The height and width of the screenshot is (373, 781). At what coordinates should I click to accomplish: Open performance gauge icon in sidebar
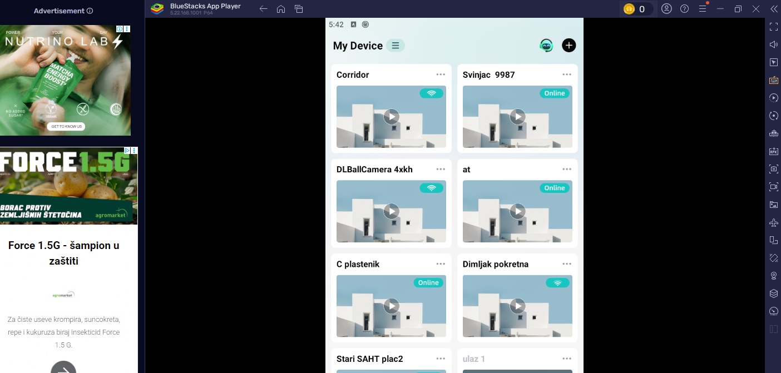(773, 311)
